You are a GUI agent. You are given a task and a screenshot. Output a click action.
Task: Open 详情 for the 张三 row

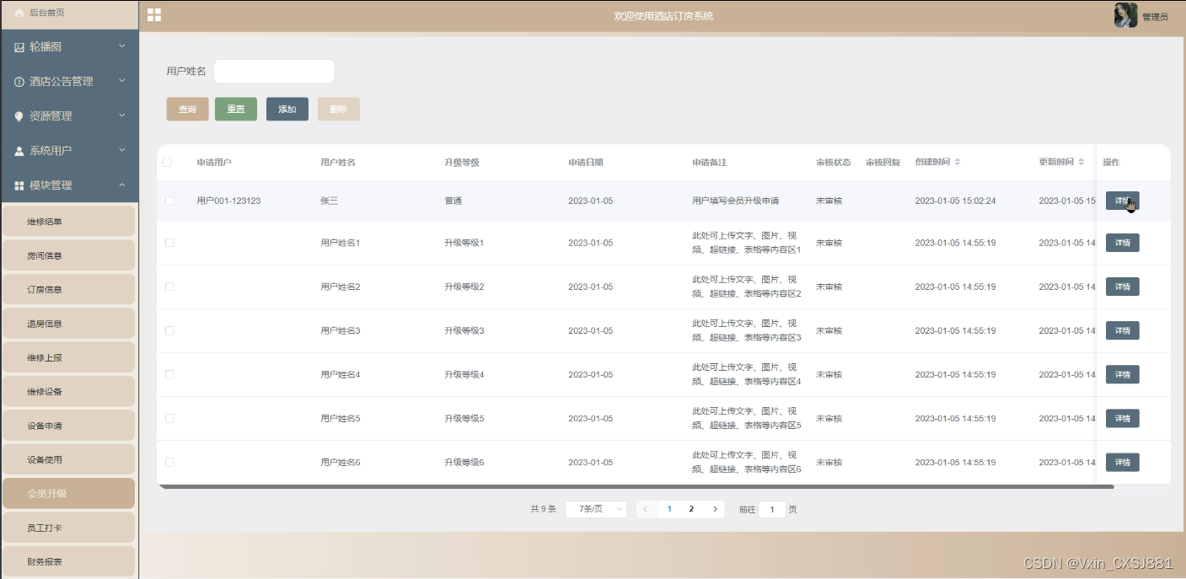tap(1123, 201)
